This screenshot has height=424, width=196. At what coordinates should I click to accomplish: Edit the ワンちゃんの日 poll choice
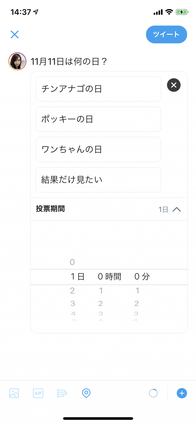[98, 150]
